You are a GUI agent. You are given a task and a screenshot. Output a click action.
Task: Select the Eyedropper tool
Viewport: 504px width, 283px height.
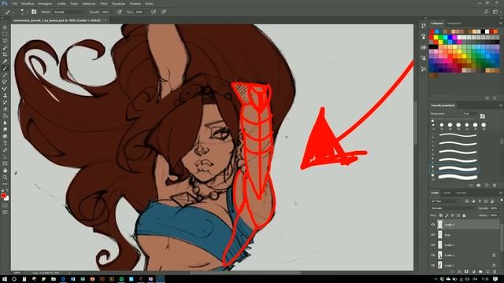click(x=5, y=61)
